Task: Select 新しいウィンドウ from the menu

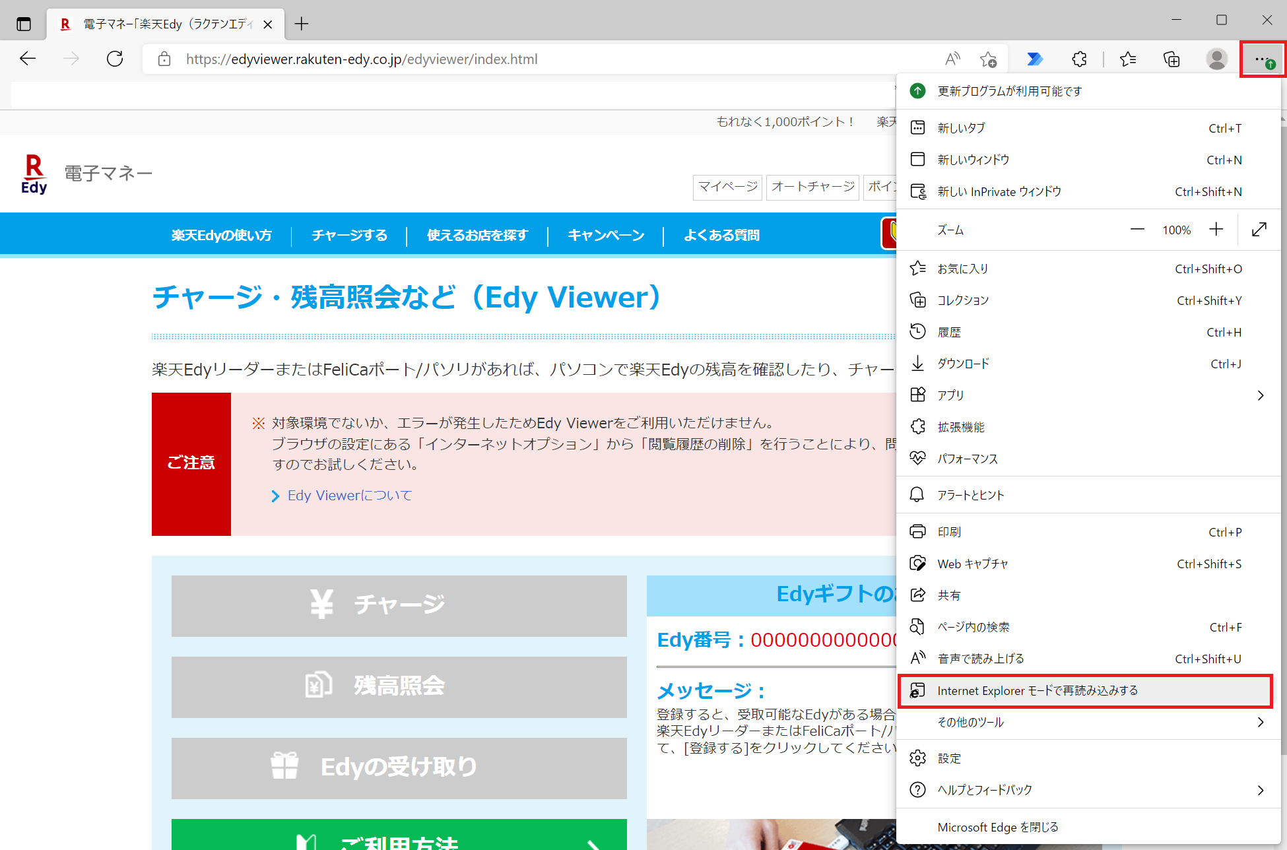Action: coord(1088,160)
